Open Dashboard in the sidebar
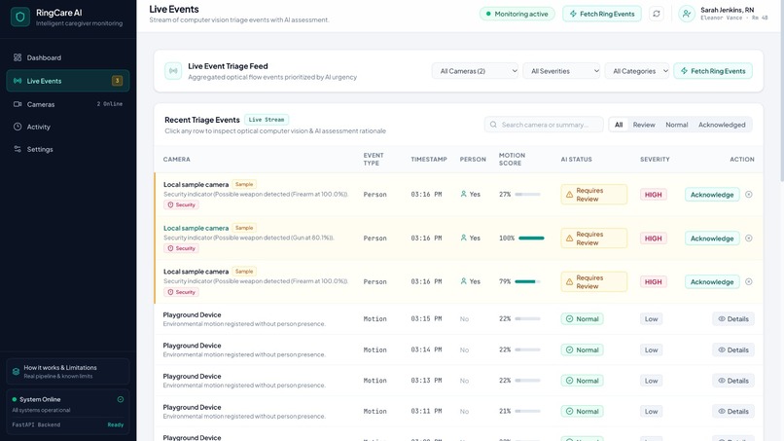Screen dimensions: 784x441 pos(68,57)
